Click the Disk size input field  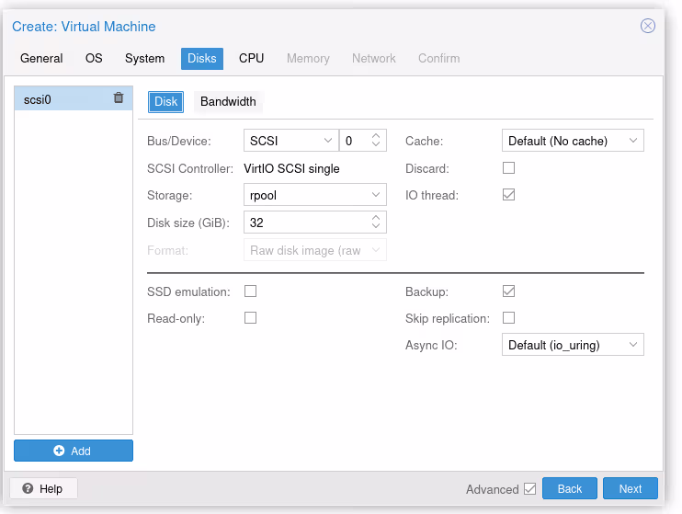[x=305, y=223]
